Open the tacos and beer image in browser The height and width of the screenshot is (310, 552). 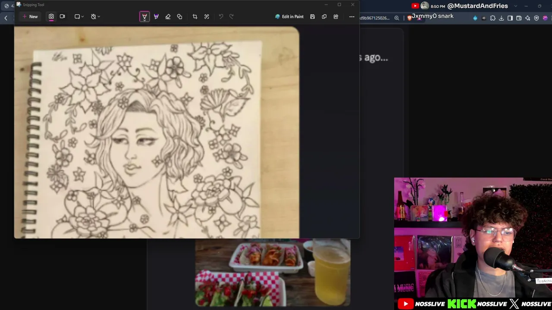click(x=273, y=273)
